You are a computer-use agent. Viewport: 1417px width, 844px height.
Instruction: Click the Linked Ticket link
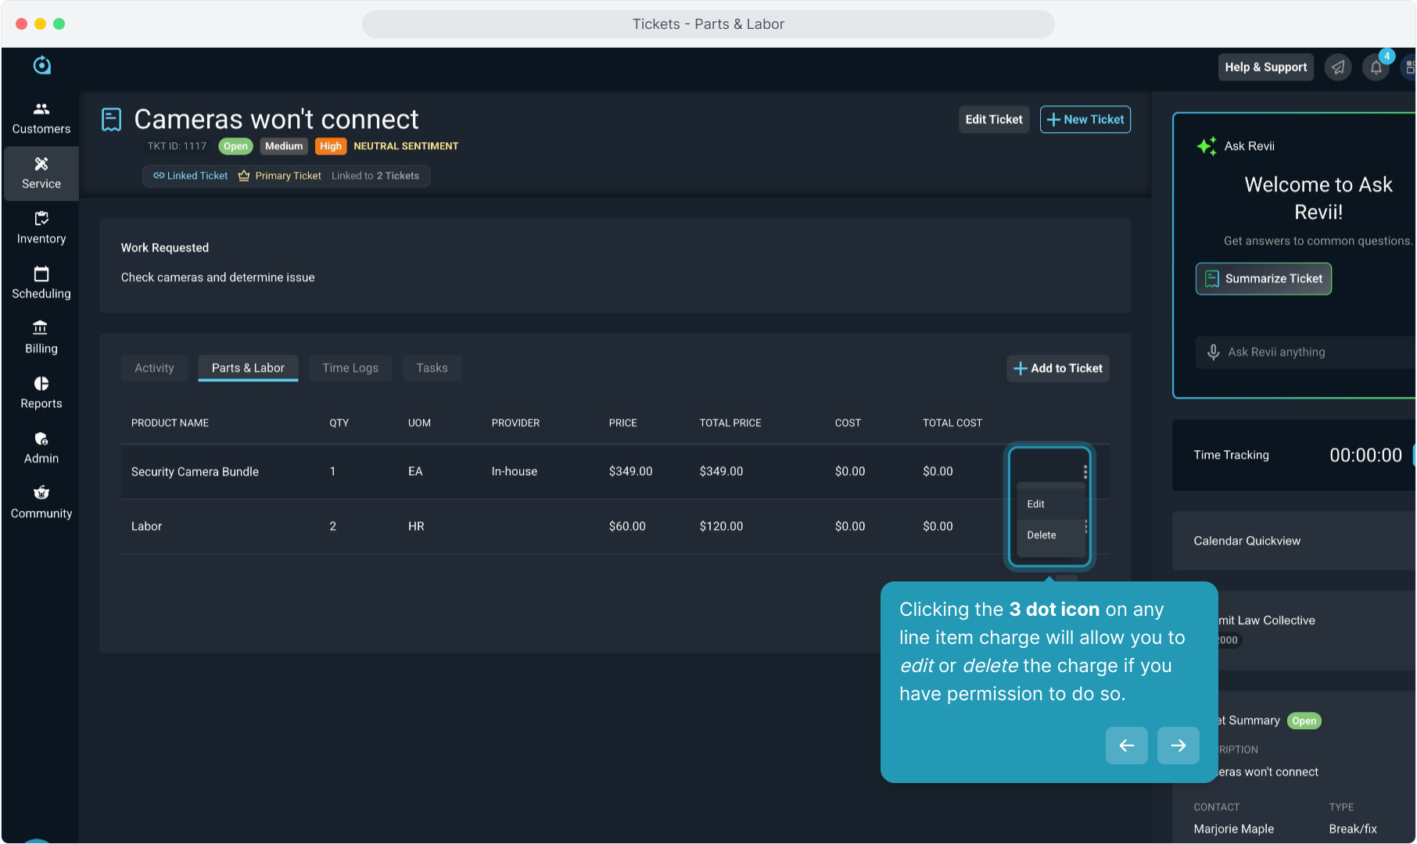pos(191,176)
